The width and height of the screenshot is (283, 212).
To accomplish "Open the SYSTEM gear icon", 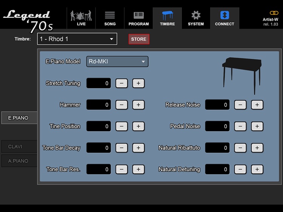I will (196, 15).
